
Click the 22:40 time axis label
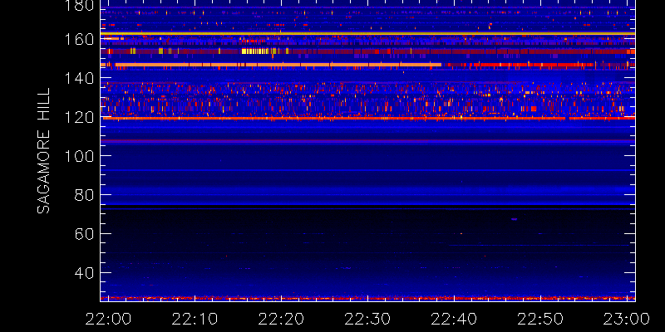tap(454, 319)
